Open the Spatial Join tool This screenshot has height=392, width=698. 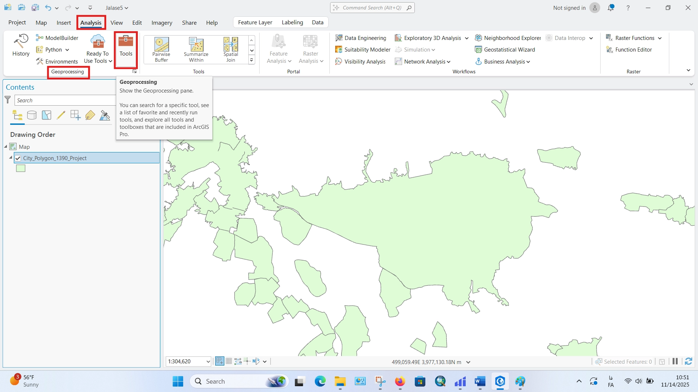click(x=230, y=49)
